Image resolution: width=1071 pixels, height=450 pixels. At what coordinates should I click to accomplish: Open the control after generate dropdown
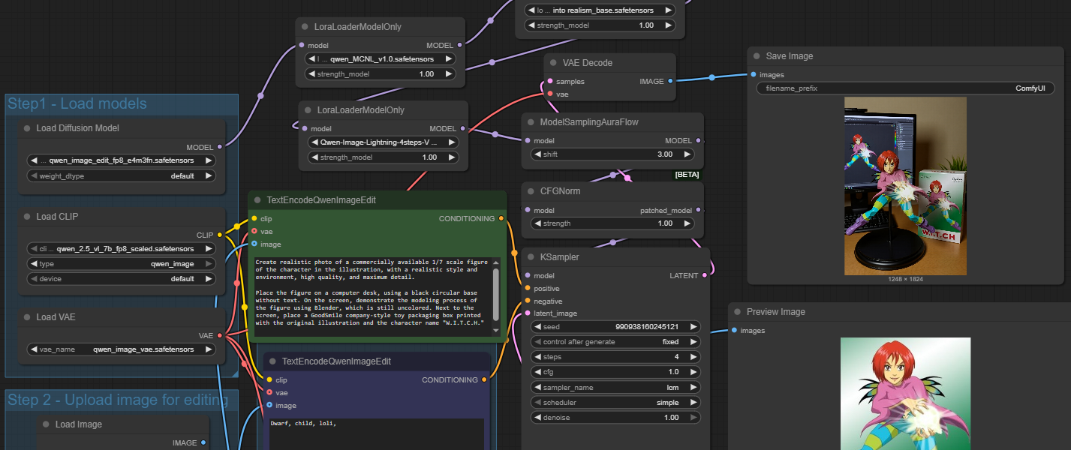click(x=615, y=342)
